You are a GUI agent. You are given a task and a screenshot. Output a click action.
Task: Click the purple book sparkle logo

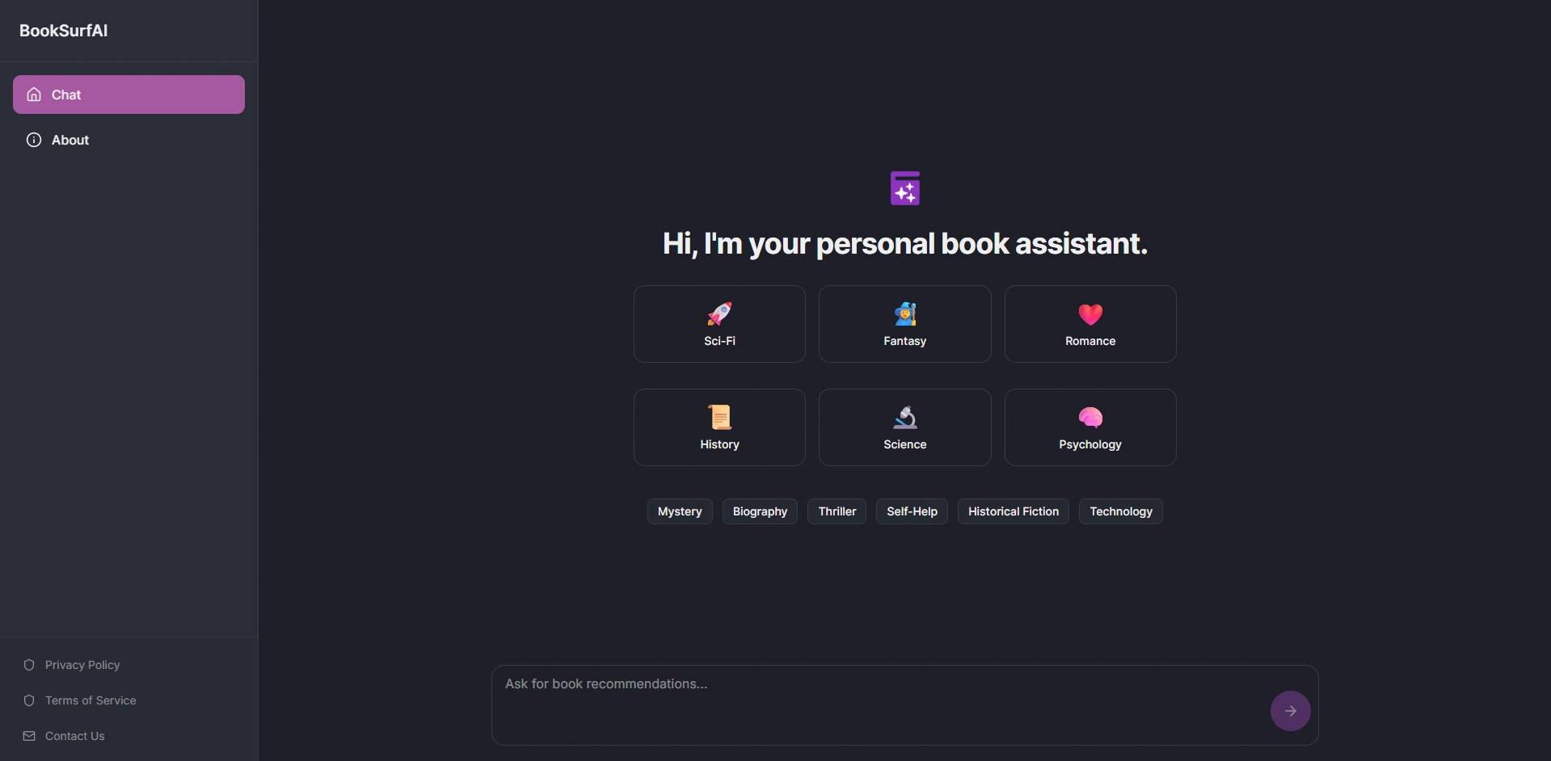[x=904, y=187]
